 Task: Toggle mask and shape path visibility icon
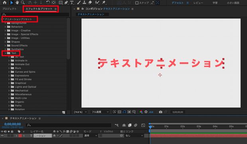pos(124,112)
